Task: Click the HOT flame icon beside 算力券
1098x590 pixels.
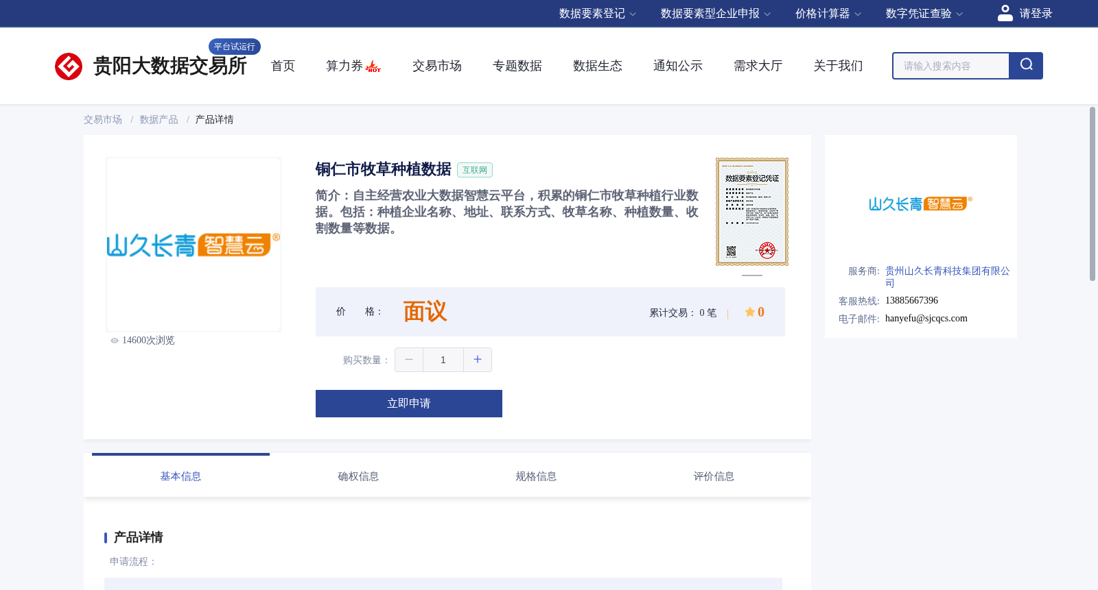Action: [373, 66]
